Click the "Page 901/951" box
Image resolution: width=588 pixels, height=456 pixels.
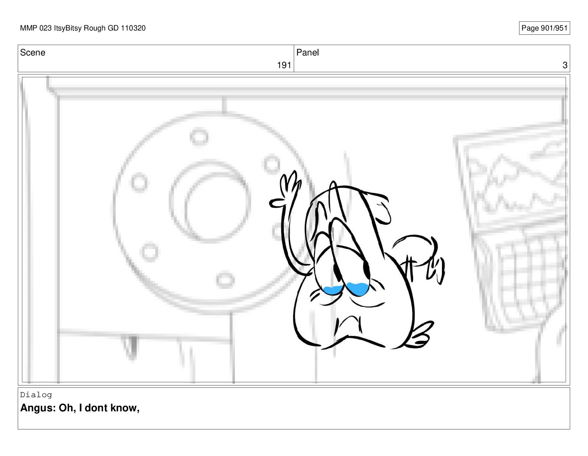coord(544,28)
